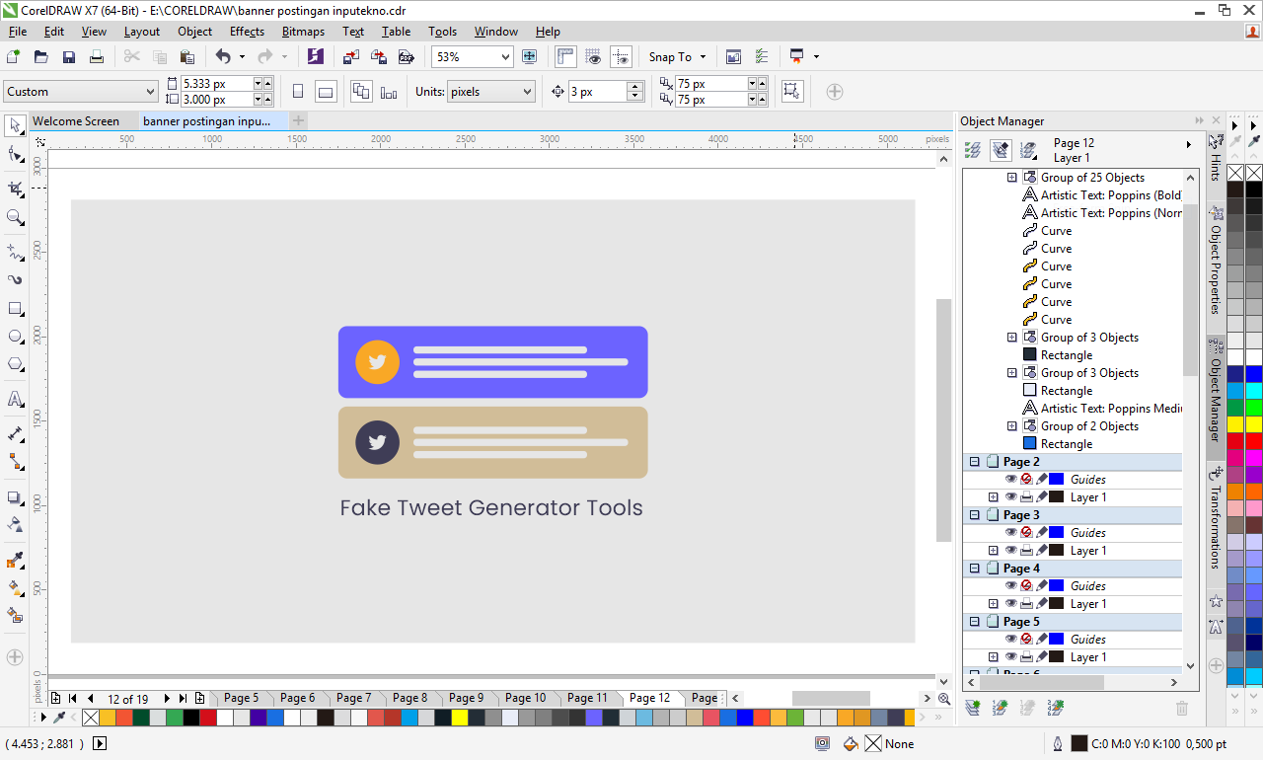The image size is (1263, 760).
Task: Pick the yellow swatch in bottom palette
Action: pyautogui.click(x=459, y=718)
